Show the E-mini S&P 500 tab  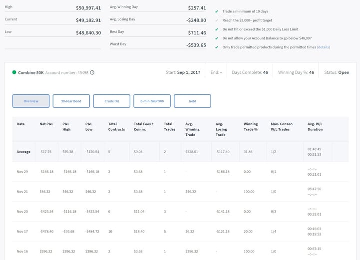point(152,101)
